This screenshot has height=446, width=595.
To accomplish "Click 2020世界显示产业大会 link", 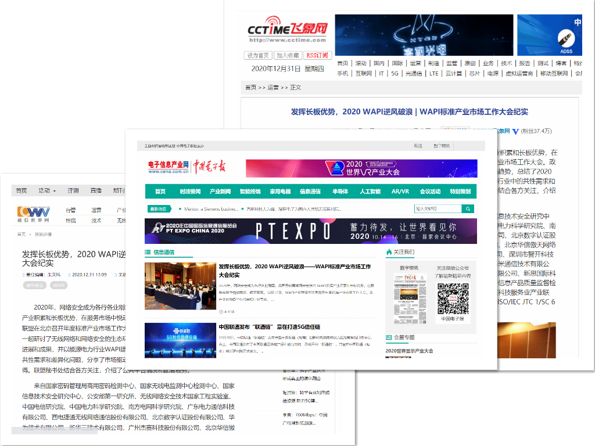I will [x=409, y=351].
